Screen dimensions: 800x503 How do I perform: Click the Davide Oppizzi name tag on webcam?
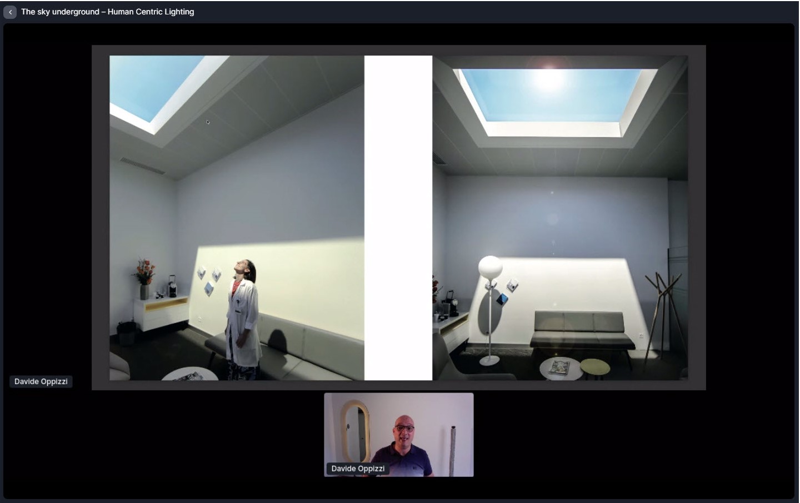click(x=358, y=469)
